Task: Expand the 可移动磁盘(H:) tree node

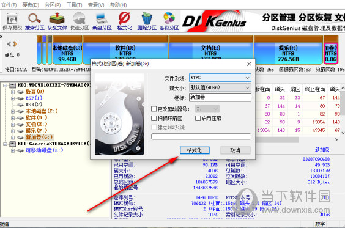Action: [13, 150]
